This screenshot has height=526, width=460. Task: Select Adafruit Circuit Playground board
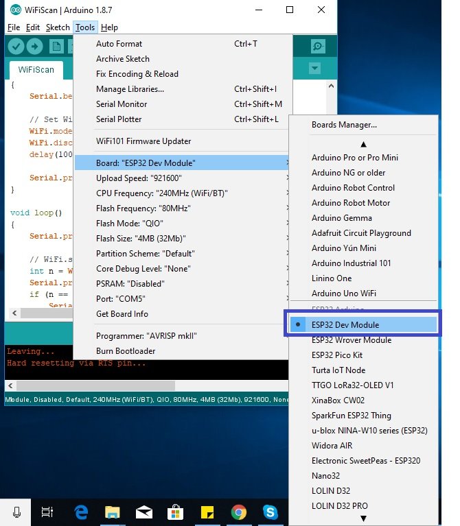[364, 233]
